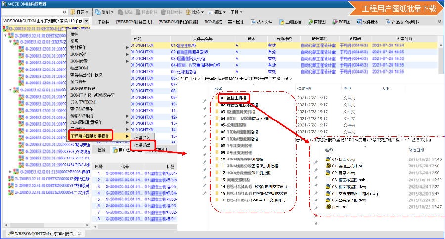Select 检出BOM in the context menu
Image resolution: width=445 pixels, height=239 pixels.
click(x=79, y=68)
